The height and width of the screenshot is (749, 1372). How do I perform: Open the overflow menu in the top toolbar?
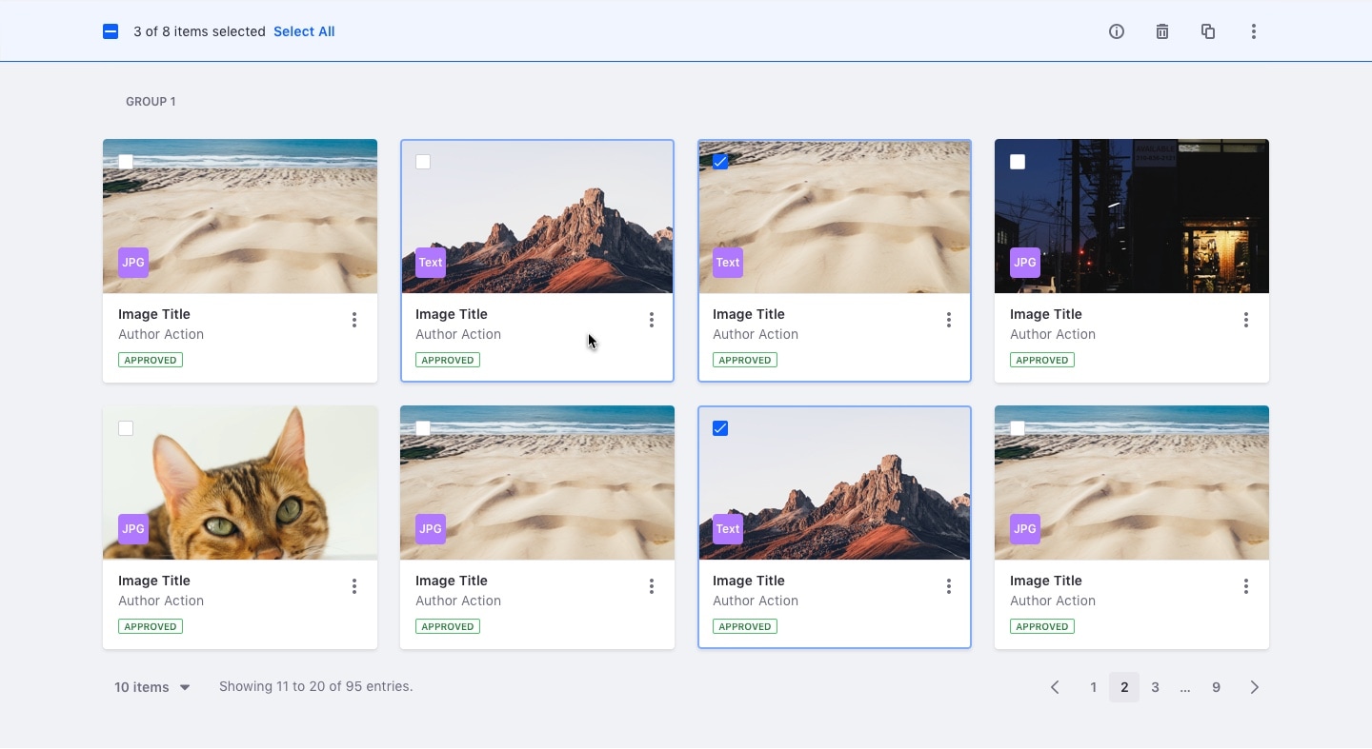tap(1254, 31)
